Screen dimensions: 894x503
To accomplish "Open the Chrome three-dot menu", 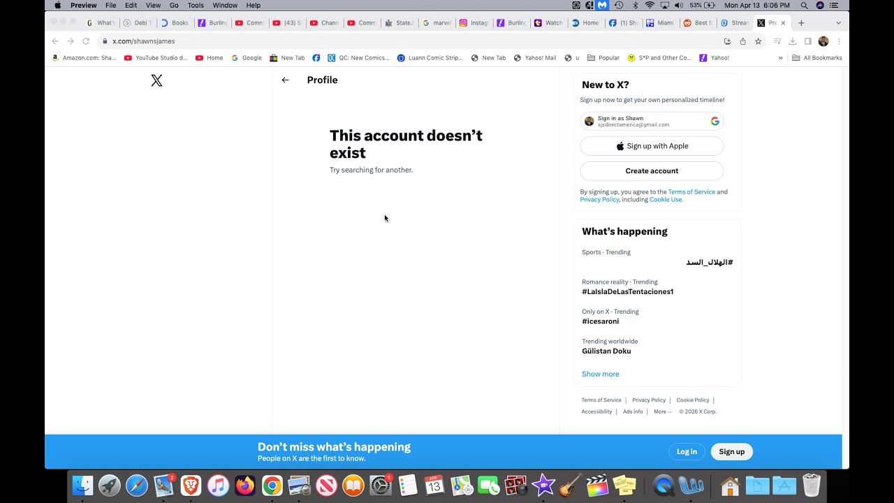I will pyautogui.click(x=839, y=41).
